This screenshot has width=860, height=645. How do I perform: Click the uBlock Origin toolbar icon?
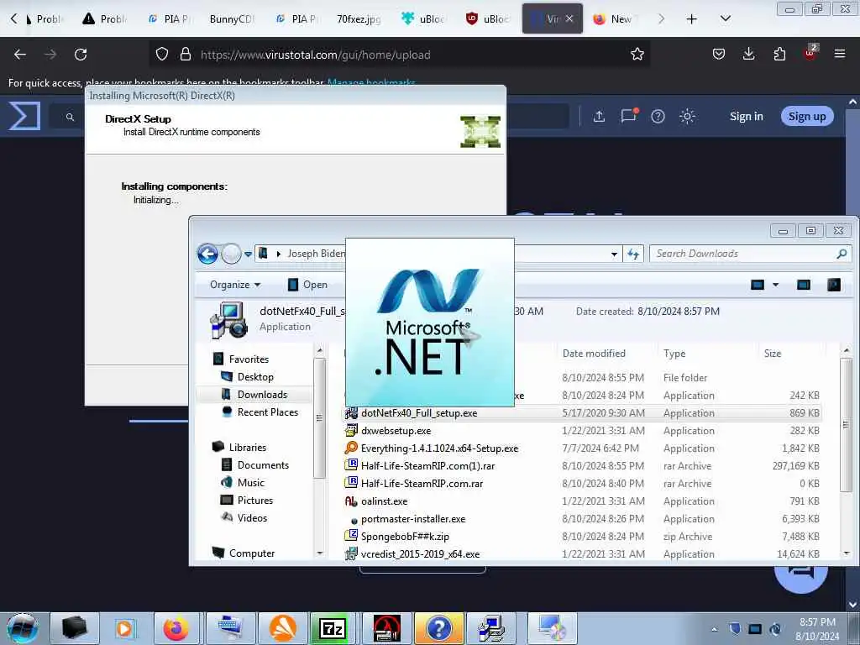810,53
